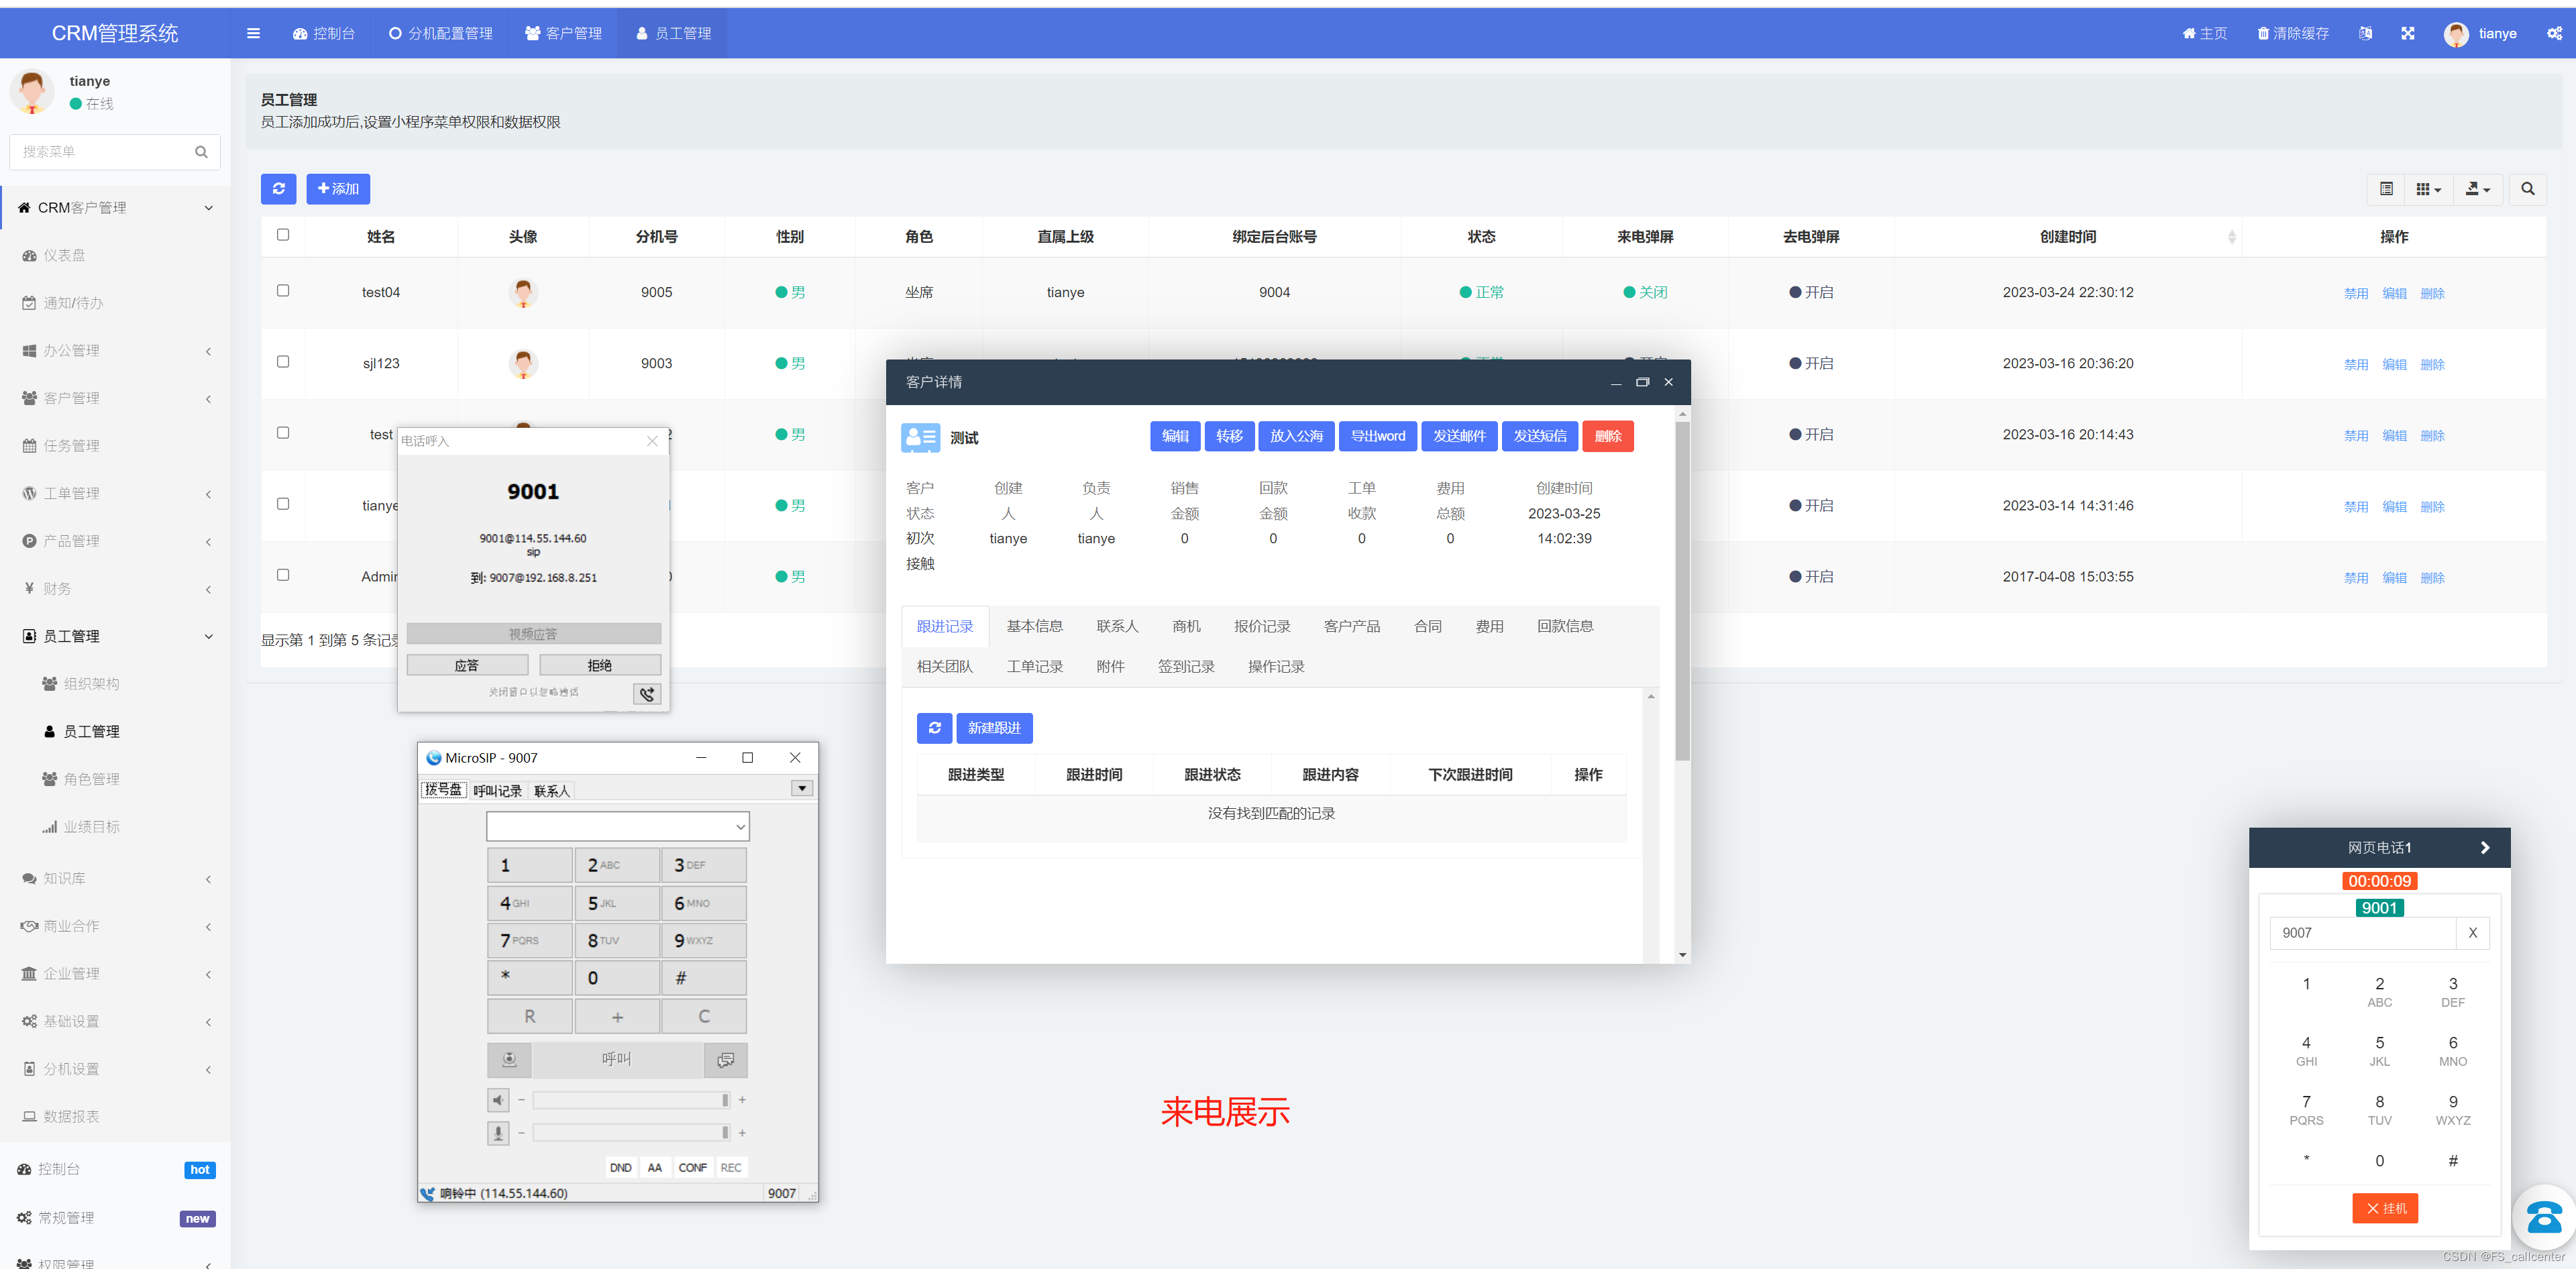Select the 呼叫记录 tab in MicroSIP
Image resolution: width=2576 pixels, height=1269 pixels.
click(497, 790)
